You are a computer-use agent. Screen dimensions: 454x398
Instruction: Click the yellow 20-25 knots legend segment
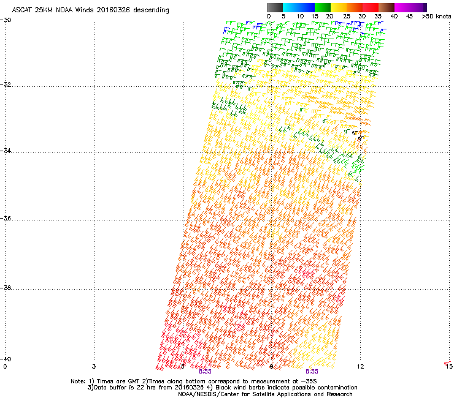coord(339,7)
